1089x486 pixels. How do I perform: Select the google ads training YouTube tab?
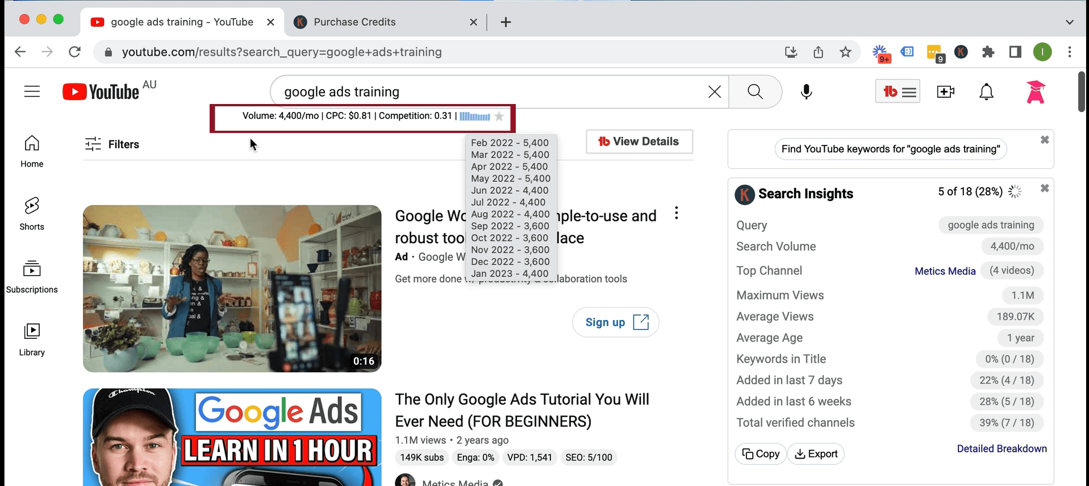182,22
